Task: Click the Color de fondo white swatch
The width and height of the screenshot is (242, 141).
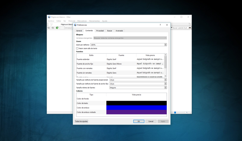Action: [x=136, y=99]
